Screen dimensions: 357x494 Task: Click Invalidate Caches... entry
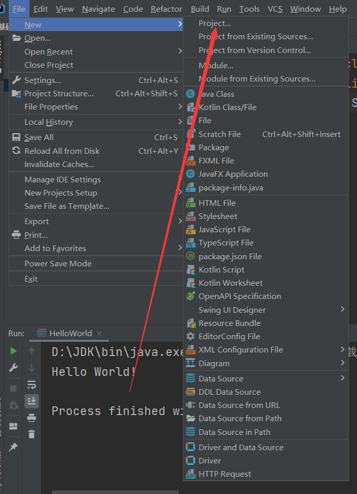click(x=96, y=164)
